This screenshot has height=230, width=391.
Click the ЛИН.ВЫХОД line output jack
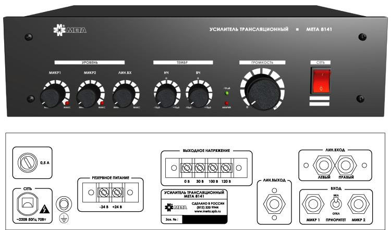274,204
